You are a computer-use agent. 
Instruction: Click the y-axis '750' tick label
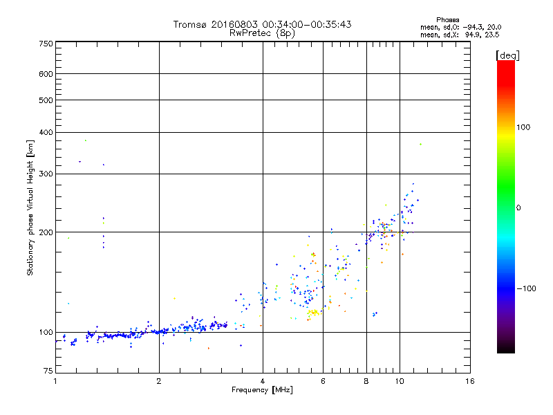[x=46, y=44]
